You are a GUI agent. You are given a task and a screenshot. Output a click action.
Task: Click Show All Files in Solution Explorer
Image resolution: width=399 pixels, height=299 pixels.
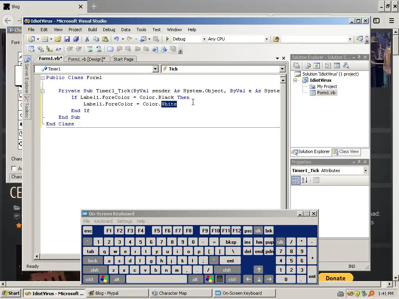point(308,65)
